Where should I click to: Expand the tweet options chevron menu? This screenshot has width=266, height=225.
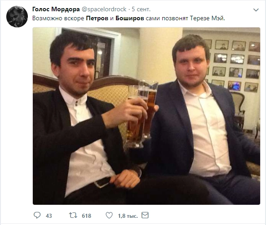256,10
